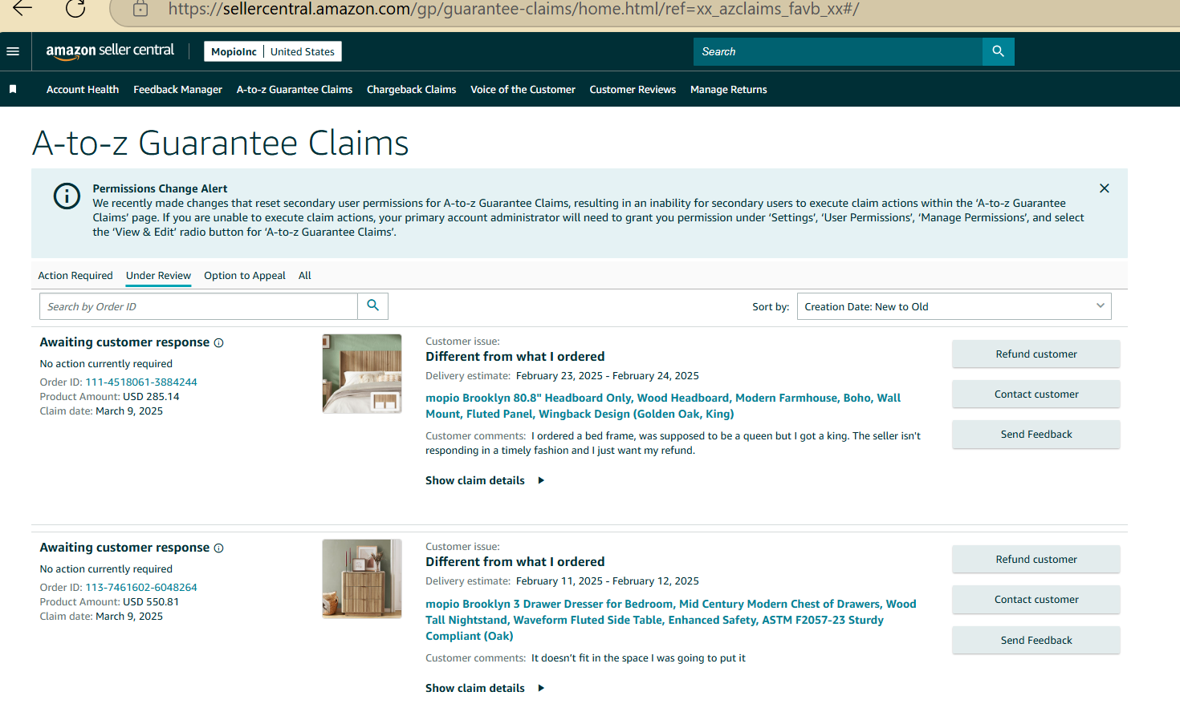Click product amount USD 285.14

click(x=151, y=396)
